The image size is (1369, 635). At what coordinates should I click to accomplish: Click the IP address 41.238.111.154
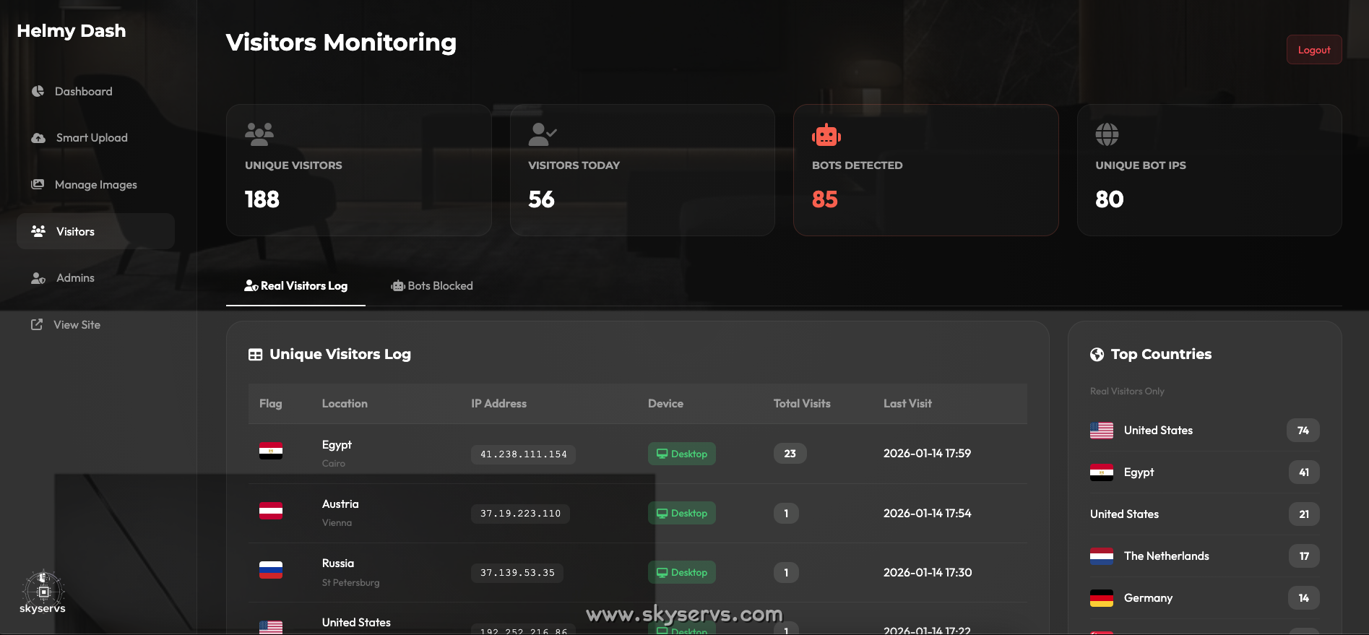point(523,454)
